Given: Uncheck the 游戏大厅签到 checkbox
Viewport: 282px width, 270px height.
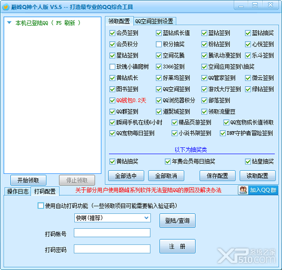Looking at the screenshot, I should (204, 89).
